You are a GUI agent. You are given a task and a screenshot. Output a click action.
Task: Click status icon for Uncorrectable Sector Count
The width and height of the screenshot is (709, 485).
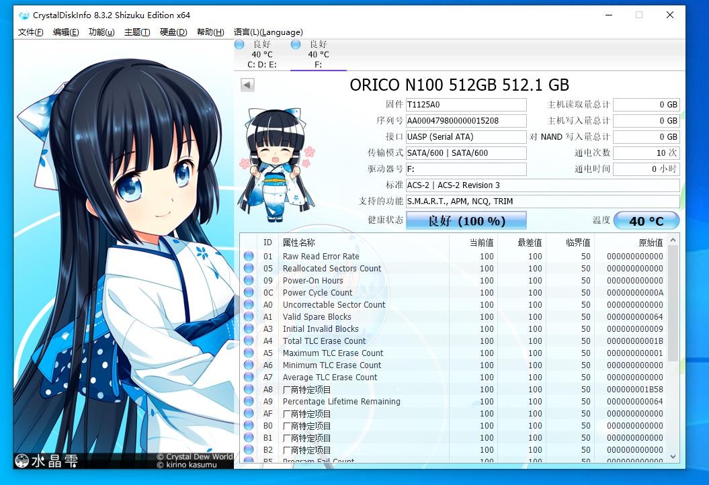249,304
